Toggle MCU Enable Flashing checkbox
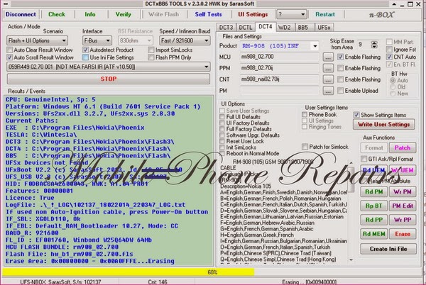The height and width of the screenshot is (285, 426). 340,57
